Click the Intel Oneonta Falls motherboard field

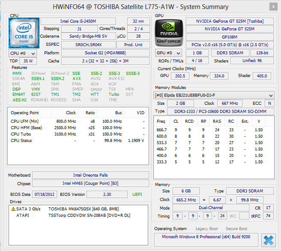point(90,175)
